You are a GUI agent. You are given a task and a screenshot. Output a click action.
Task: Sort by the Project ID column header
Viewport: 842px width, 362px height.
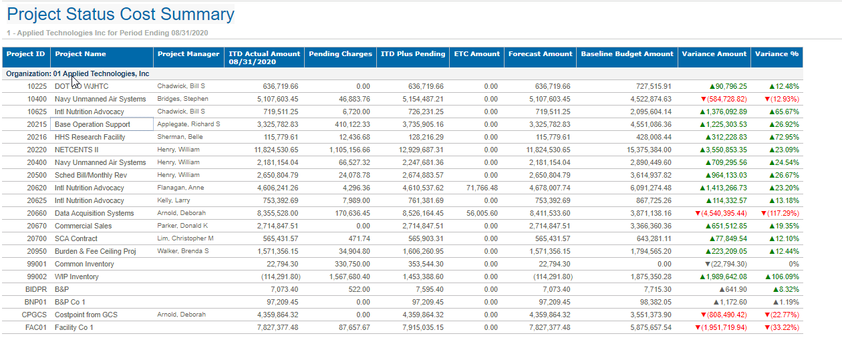(26, 54)
